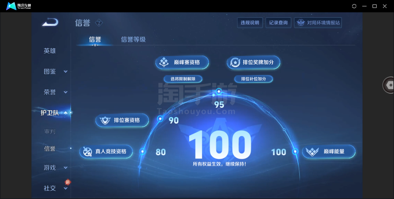
Task: Minimize the emulator window
Action: [364, 6]
